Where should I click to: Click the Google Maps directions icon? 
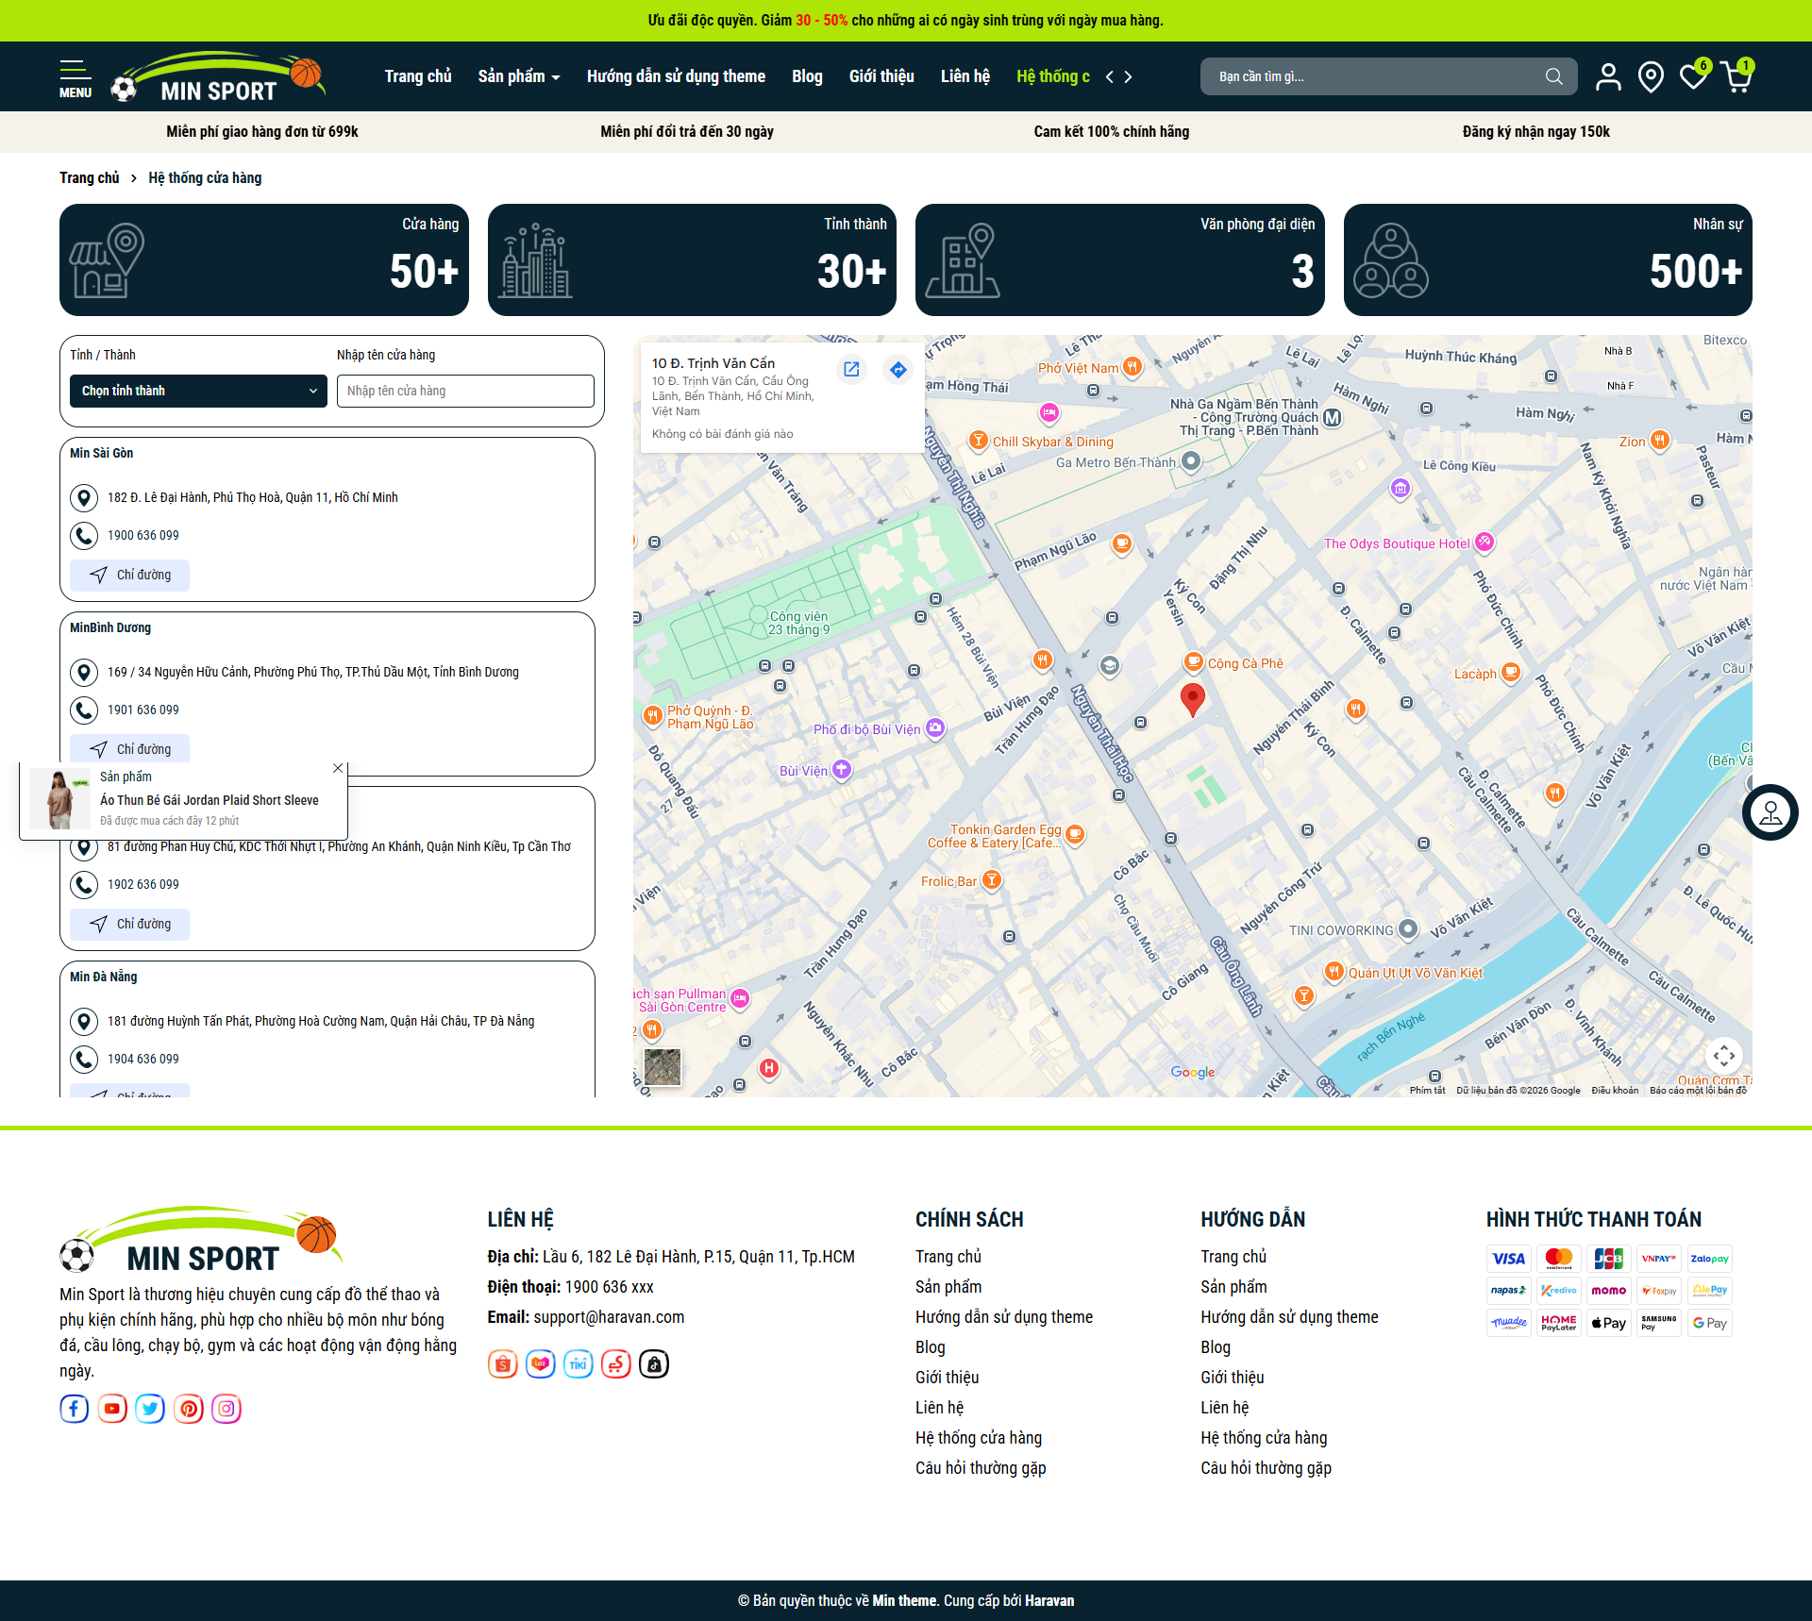pos(898,370)
